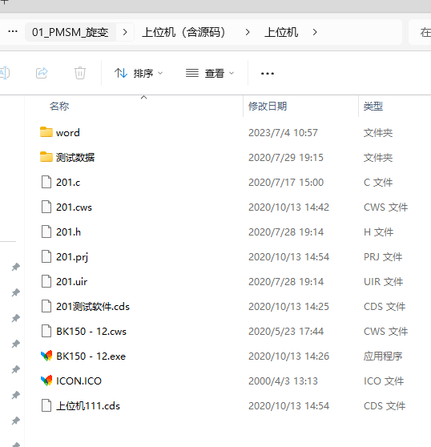This screenshot has width=431, height=447.
Task: Click the ICO 文件 type cell
Action: [x=384, y=381]
